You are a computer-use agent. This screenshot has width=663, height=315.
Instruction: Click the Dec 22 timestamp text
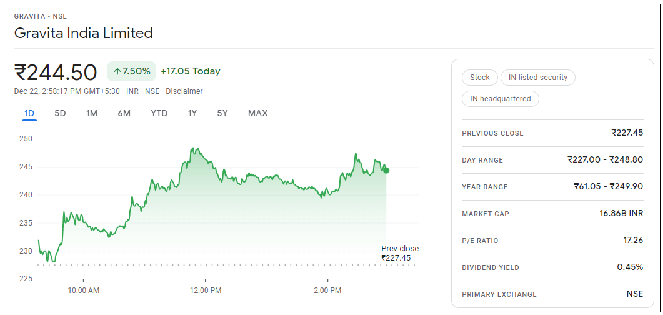pos(68,91)
